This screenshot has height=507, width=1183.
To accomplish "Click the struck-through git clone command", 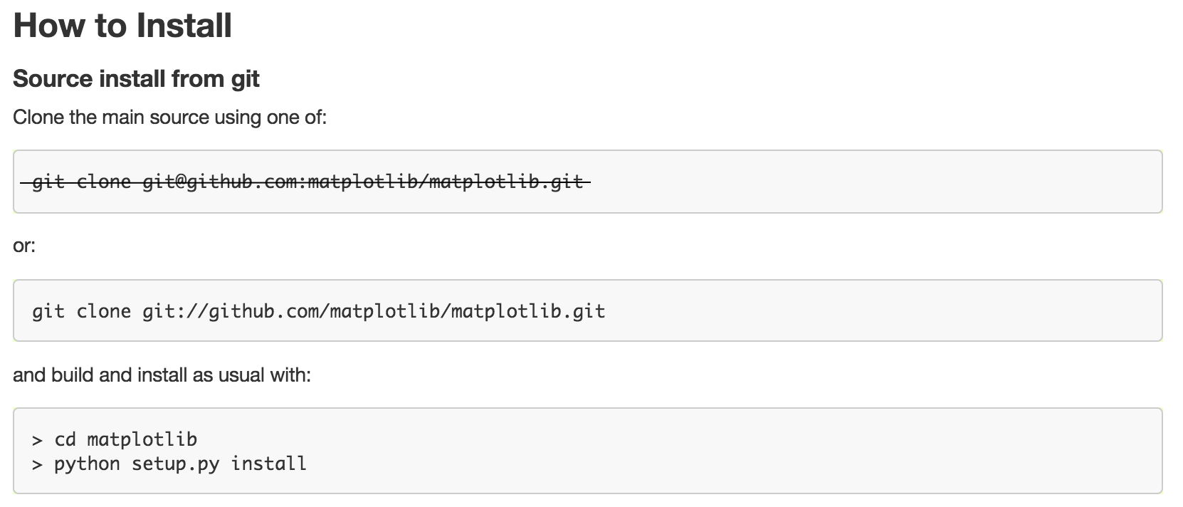I will pos(307,182).
